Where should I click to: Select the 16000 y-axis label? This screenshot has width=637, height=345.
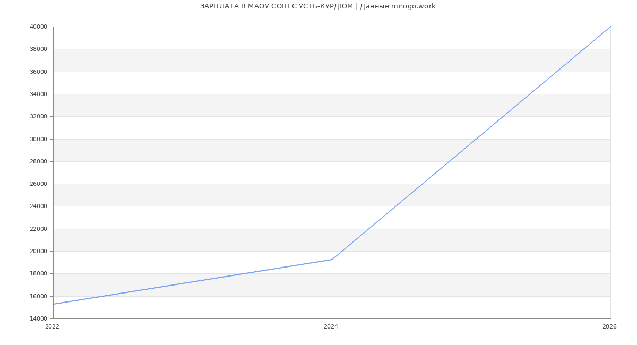39,296
